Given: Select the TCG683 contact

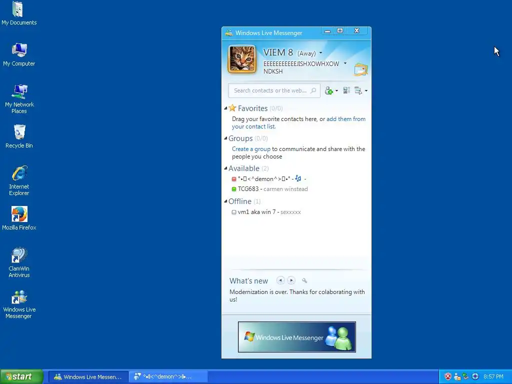Looking at the screenshot, I should click(269, 188).
